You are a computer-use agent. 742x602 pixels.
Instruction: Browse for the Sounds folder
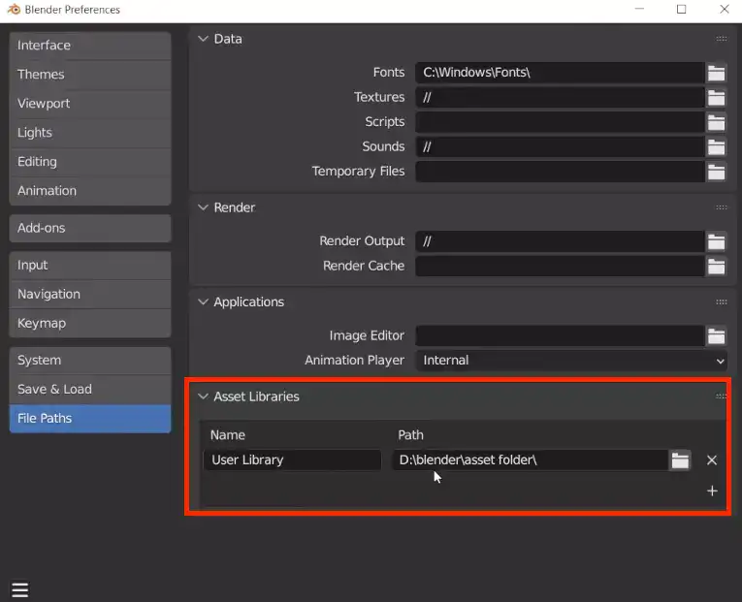point(716,147)
